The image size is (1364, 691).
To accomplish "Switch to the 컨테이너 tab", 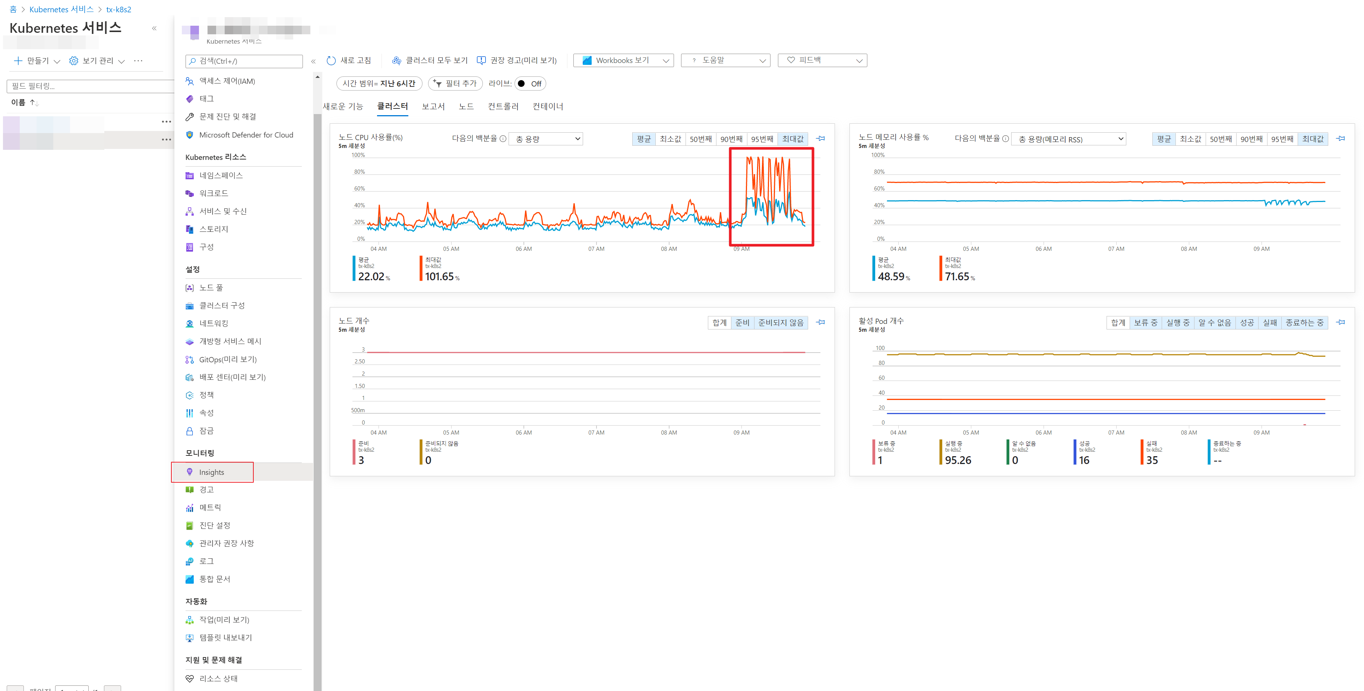I will click(548, 107).
